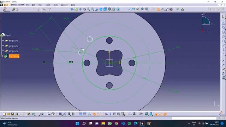This screenshot has height=127, width=226.
Task: Select the Ellipse sketch tool
Action: pos(223,41)
